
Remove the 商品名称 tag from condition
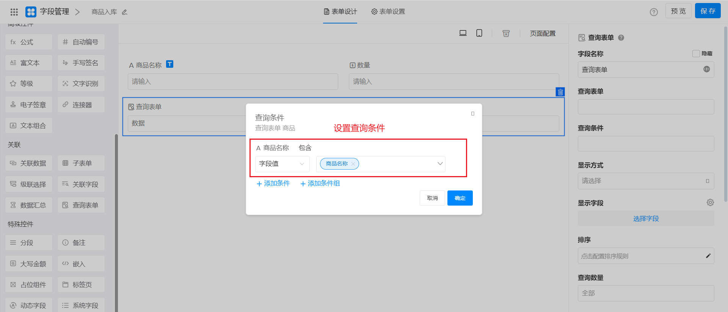(353, 164)
